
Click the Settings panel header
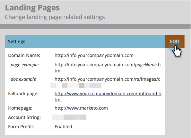pyautogui.click(x=85, y=41)
